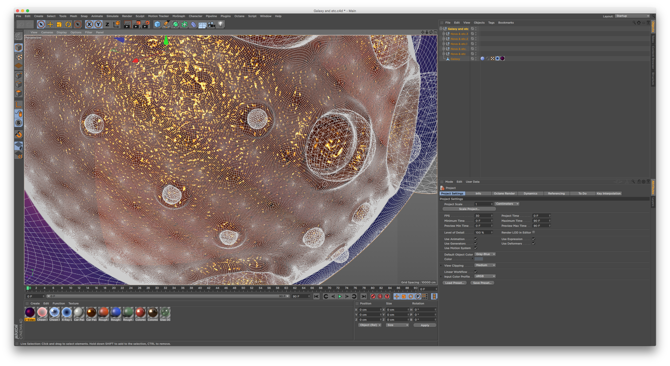Screen dimensions: 670x366
Task: Select the Rotate tool icon
Action: (68, 25)
